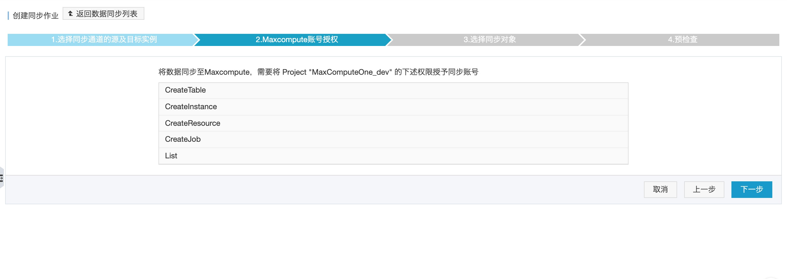
Task: Click the 取消 button
Action: point(660,190)
